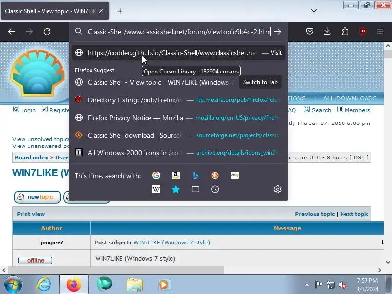Launch Internet Explorer from taskbar
The image size is (392, 294).
click(x=44, y=285)
